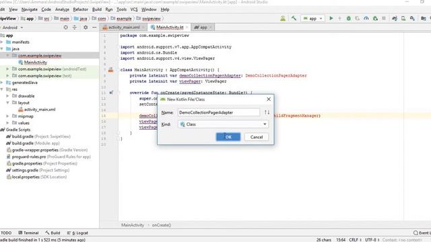431x242 pixels.
Task: Click the up-down arrows next to Name field
Action: (267, 112)
